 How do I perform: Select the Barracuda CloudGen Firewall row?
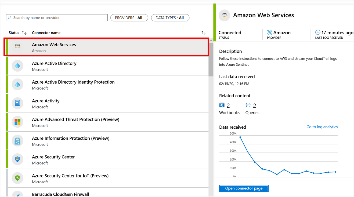tap(107, 194)
